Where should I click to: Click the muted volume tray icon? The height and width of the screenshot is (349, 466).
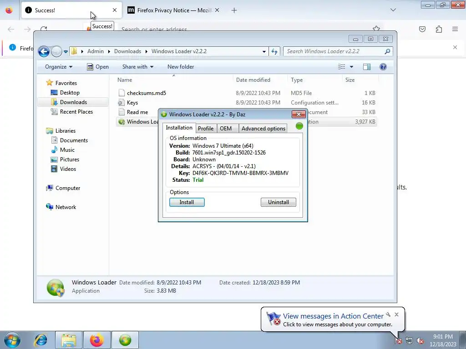420,341
